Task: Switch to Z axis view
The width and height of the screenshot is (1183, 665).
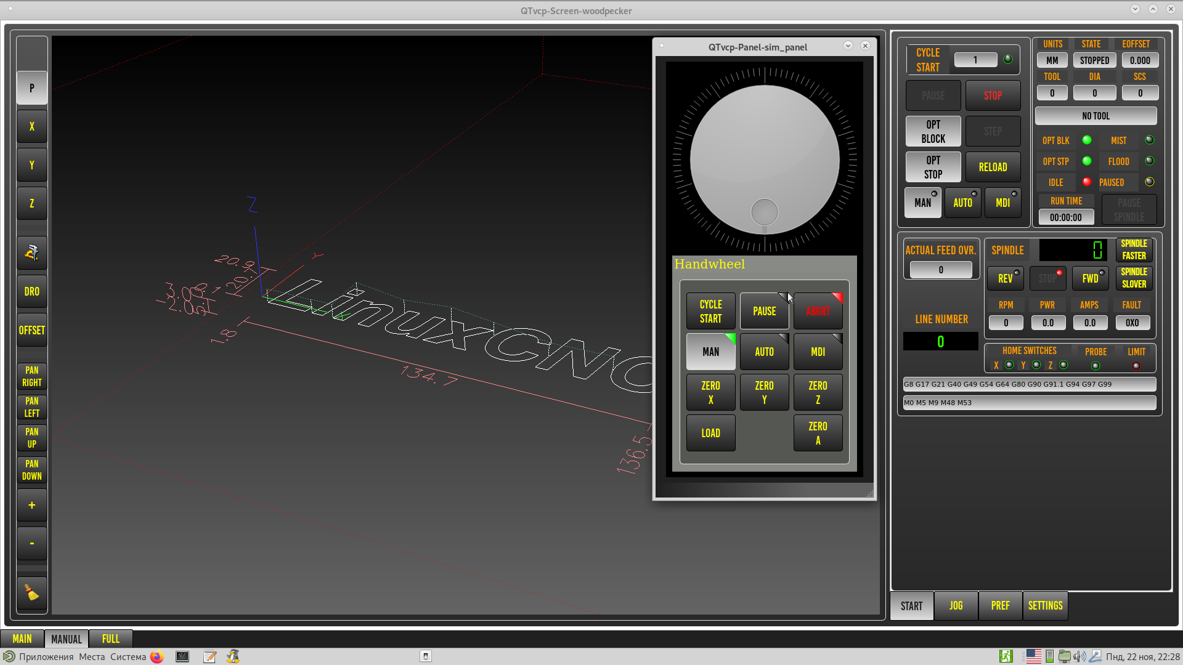Action: (x=31, y=203)
